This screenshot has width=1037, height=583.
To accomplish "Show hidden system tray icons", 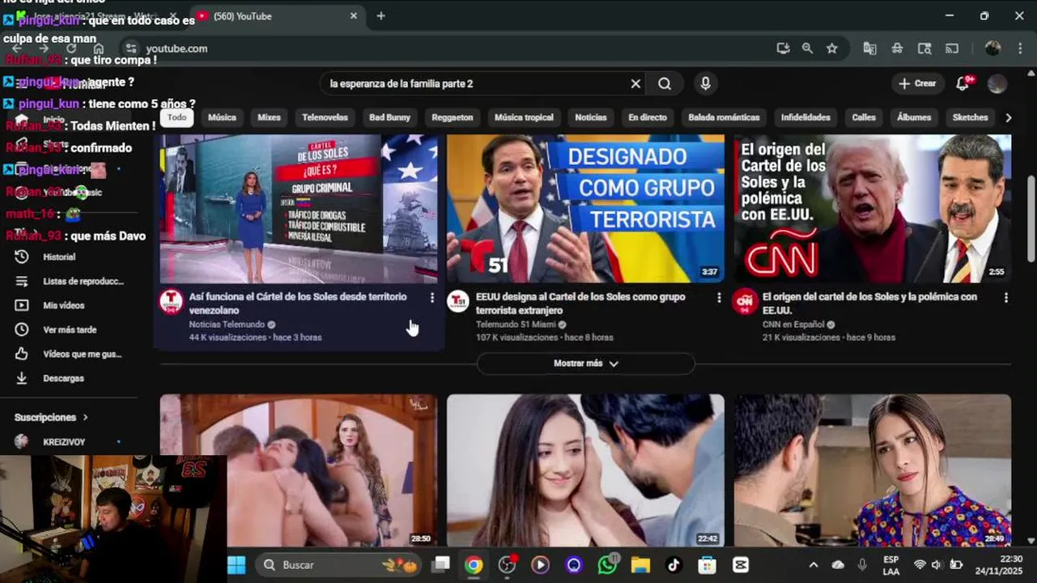I will 814,564.
